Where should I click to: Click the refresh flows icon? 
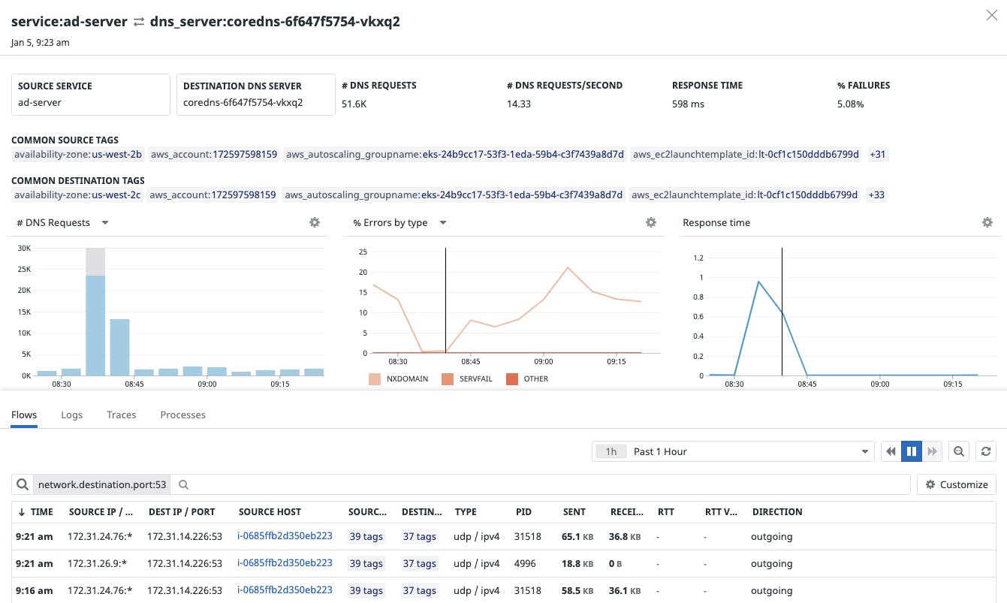(985, 451)
